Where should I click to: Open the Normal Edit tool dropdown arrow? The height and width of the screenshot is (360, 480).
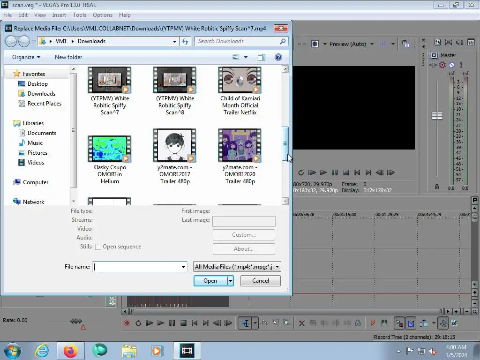click(x=255, y=323)
